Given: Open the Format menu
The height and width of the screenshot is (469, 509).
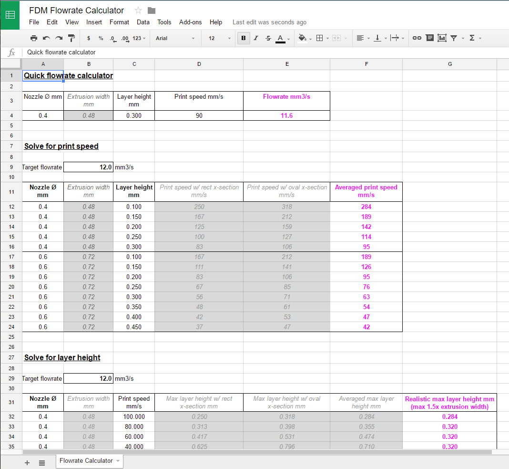Looking at the screenshot, I should tap(119, 22).
